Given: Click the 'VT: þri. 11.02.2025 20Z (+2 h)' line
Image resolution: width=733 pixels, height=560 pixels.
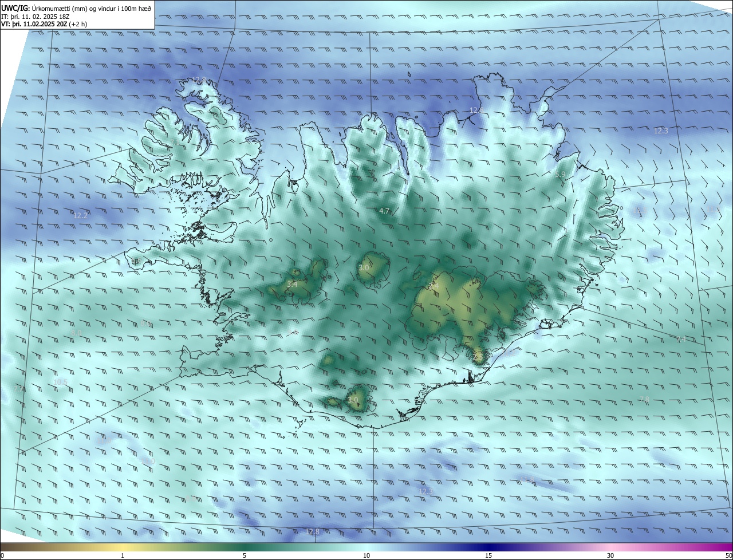Looking at the screenshot, I should coord(44,24).
